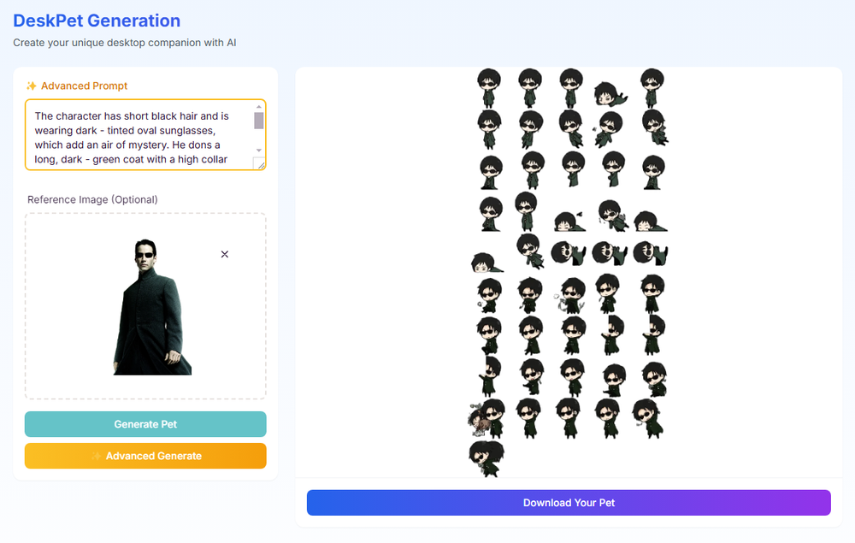Screen dimensions: 855x543
Task: Click the Generate Pet button
Action: 145,424
